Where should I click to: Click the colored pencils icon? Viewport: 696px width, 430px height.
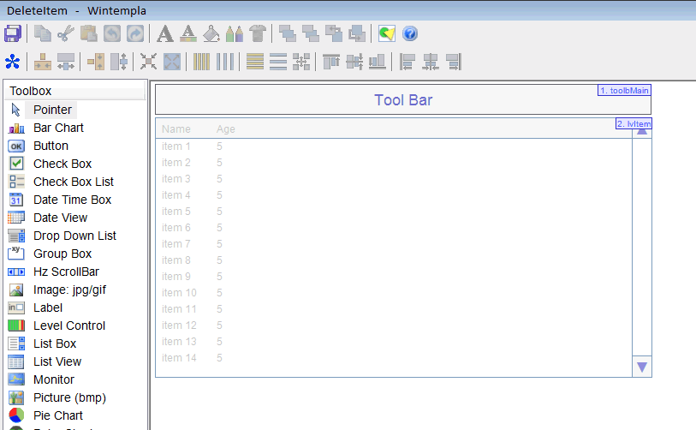(x=235, y=33)
